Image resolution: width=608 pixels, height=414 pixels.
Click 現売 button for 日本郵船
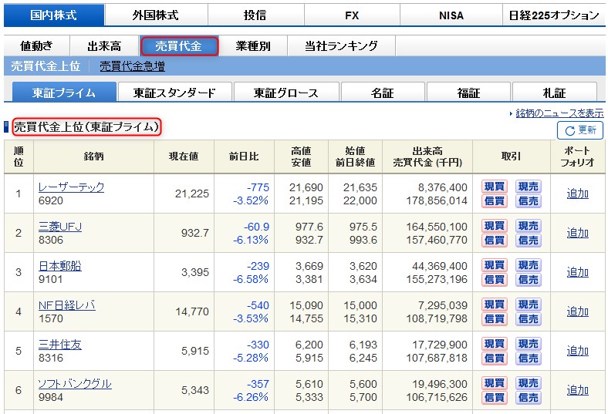[x=528, y=265]
